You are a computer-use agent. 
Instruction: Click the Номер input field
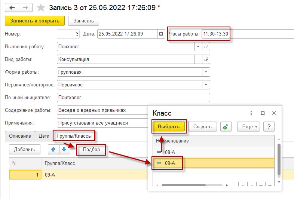[68, 34]
